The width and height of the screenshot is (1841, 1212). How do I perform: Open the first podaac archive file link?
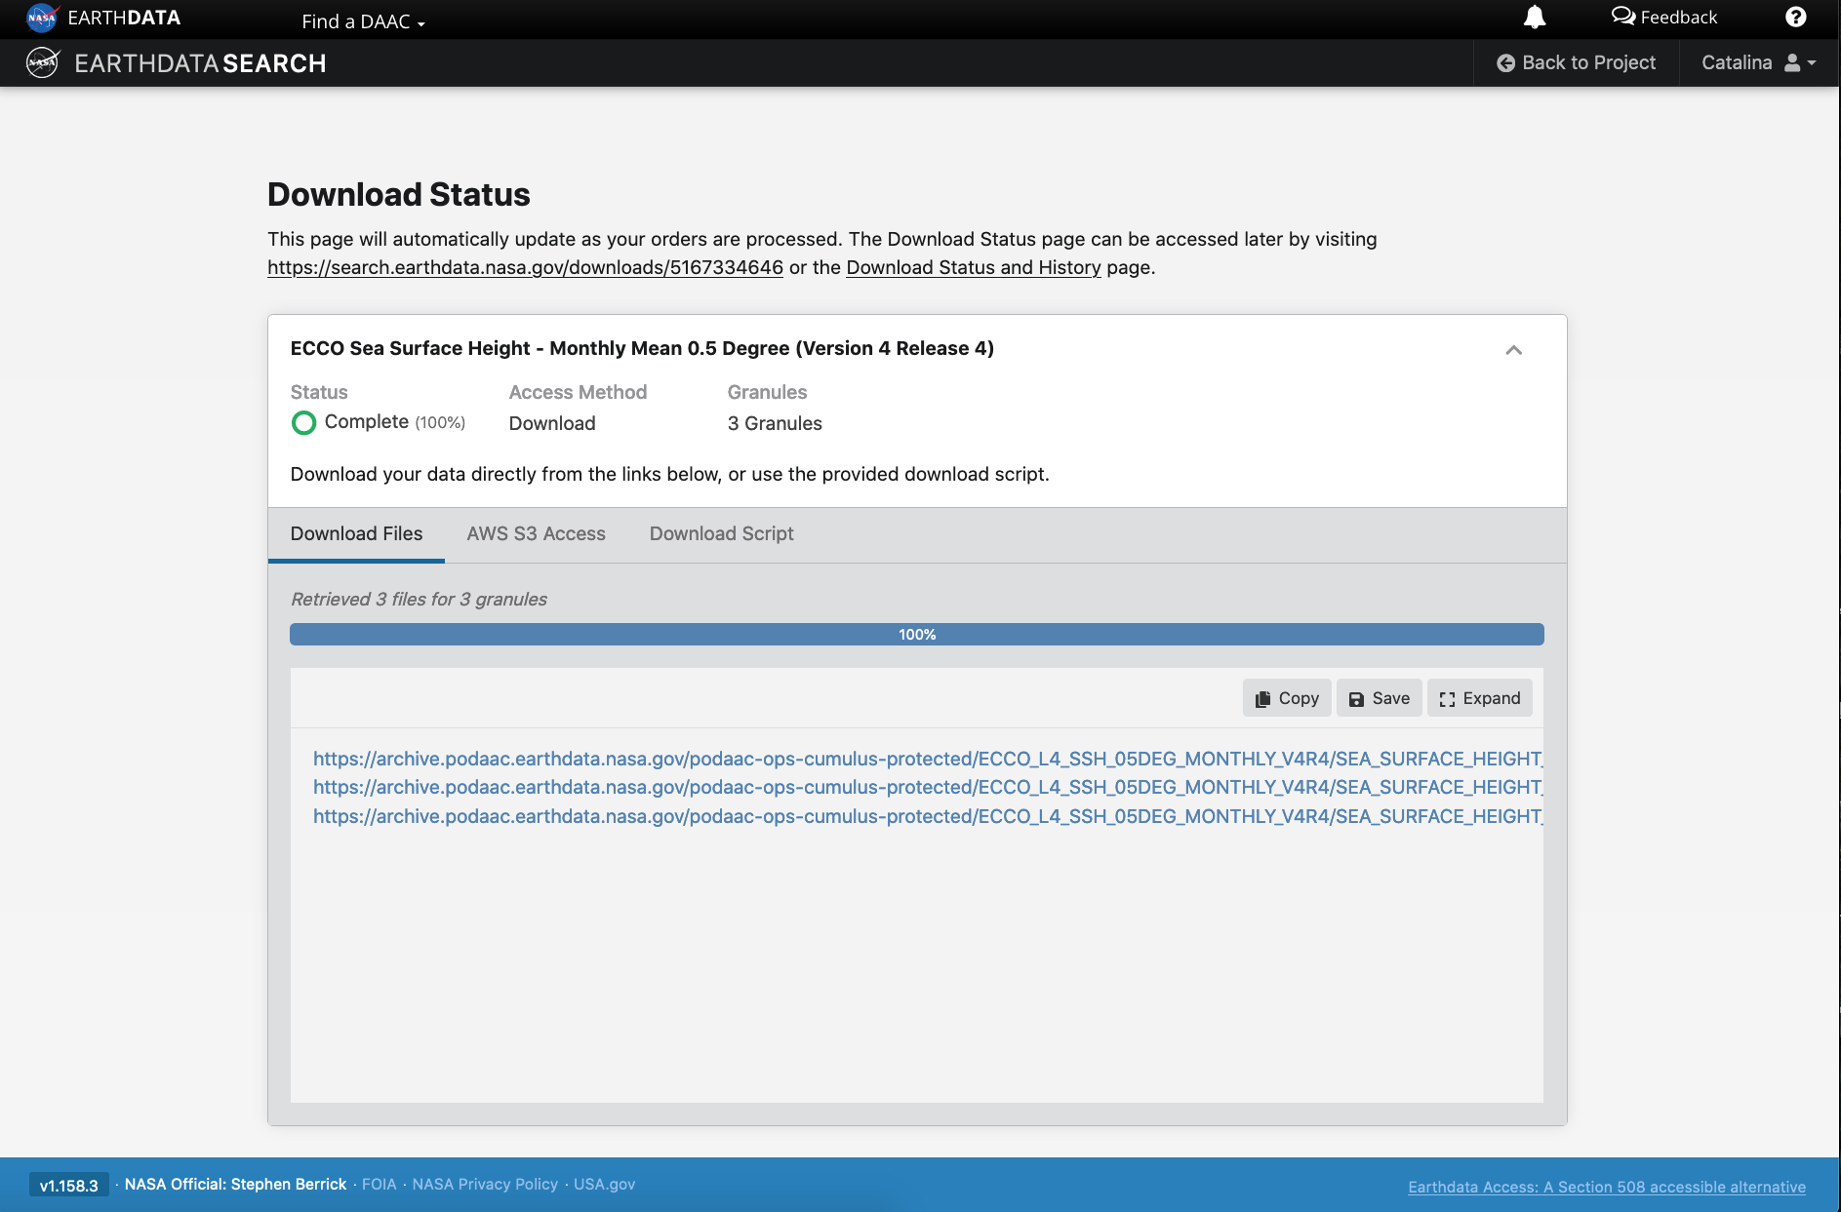pos(927,759)
